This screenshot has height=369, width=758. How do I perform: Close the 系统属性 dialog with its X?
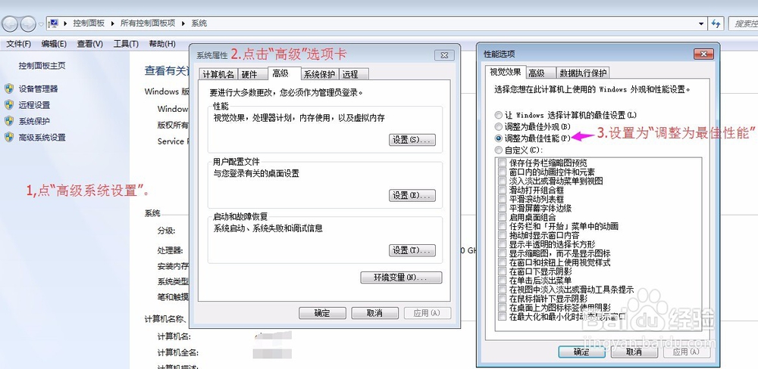click(443, 55)
